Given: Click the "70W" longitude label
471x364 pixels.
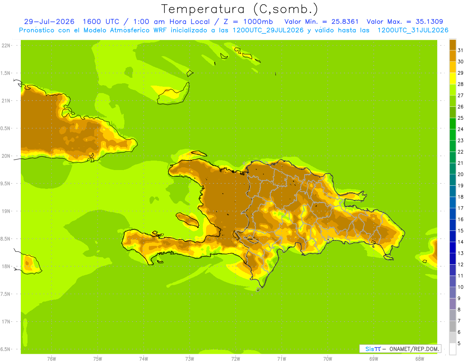Looking at the screenshot, I should pos(328,359).
